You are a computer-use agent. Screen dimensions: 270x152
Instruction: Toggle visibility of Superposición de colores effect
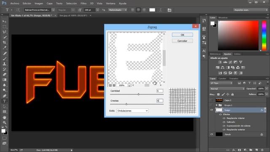[x=224, y=126]
